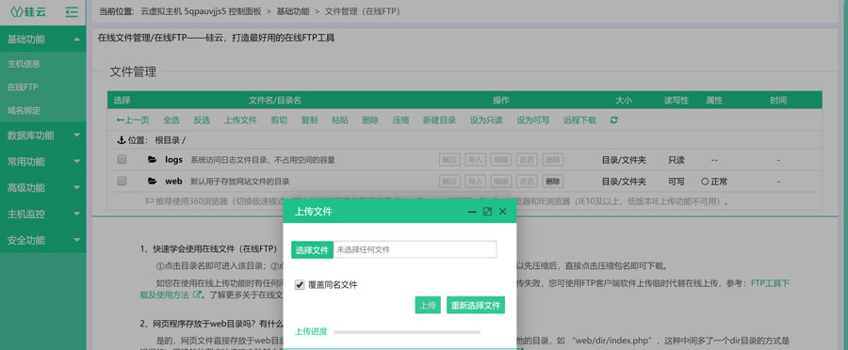Viewport: 848px width, 350px height.
Task: Expand the 数据库功能 section
Action: [x=42, y=135]
